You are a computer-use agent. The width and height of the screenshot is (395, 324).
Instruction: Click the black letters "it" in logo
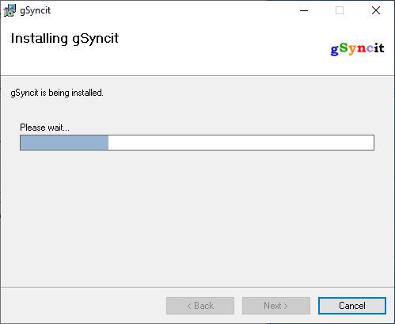(379, 48)
